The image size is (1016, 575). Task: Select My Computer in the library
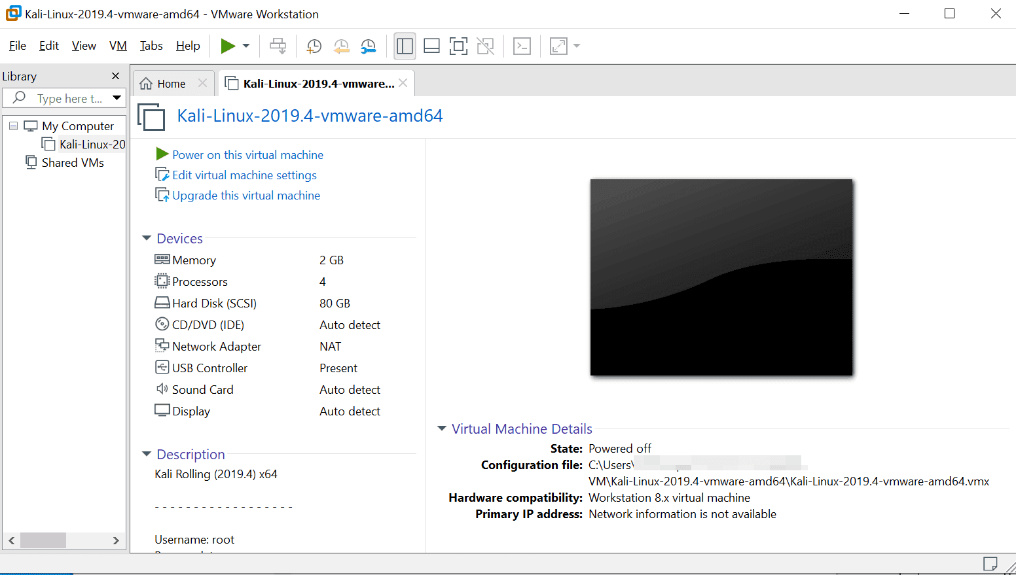(x=78, y=126)
